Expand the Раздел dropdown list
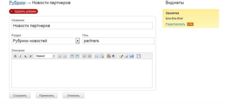The image size is (228, 104). [78, 41]
